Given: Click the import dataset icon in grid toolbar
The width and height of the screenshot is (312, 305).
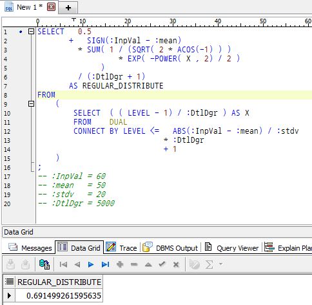Looking at the screenshot, I should click(25, 264).
